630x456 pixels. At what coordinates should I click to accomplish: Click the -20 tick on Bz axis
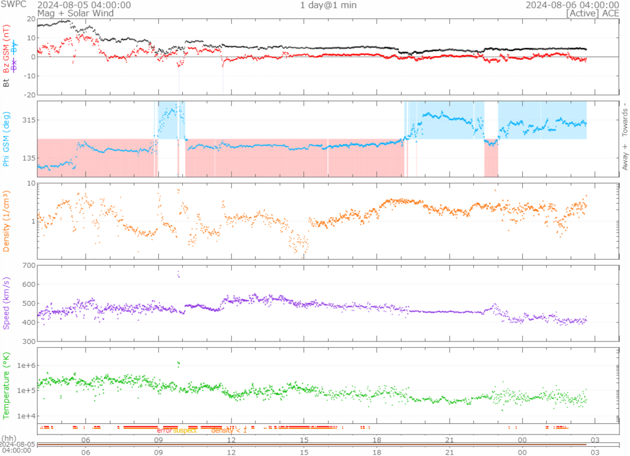[x=31, y=95]
